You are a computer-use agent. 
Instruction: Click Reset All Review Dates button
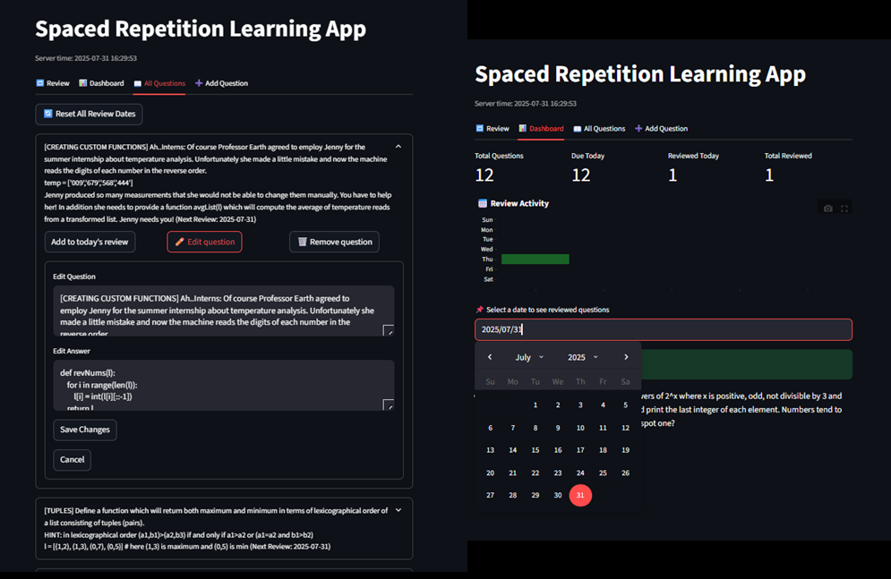pyautogui.click(x=90, y=114)
